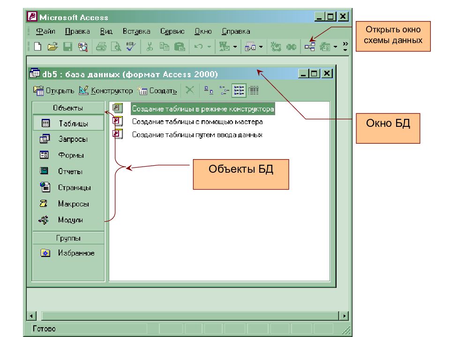Switch to Details table view
This screenshot has height=337, width=450.
(254, 90)
